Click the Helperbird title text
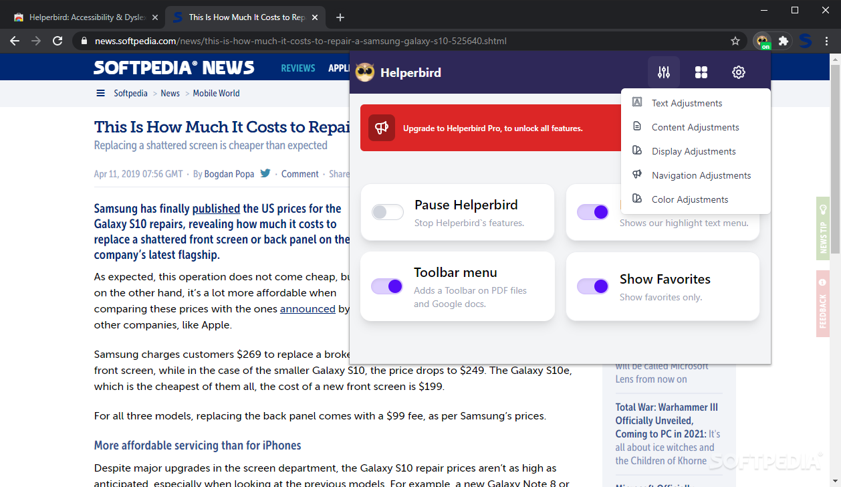The height and width of the screenshot is (487, 841). point(410,72)
